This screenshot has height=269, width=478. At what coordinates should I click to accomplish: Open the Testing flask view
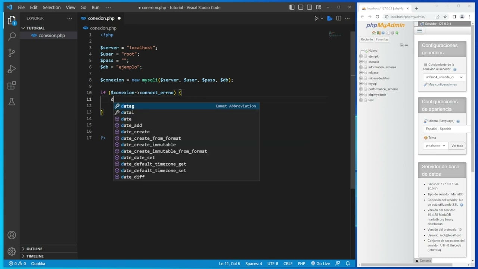(12, 102)
